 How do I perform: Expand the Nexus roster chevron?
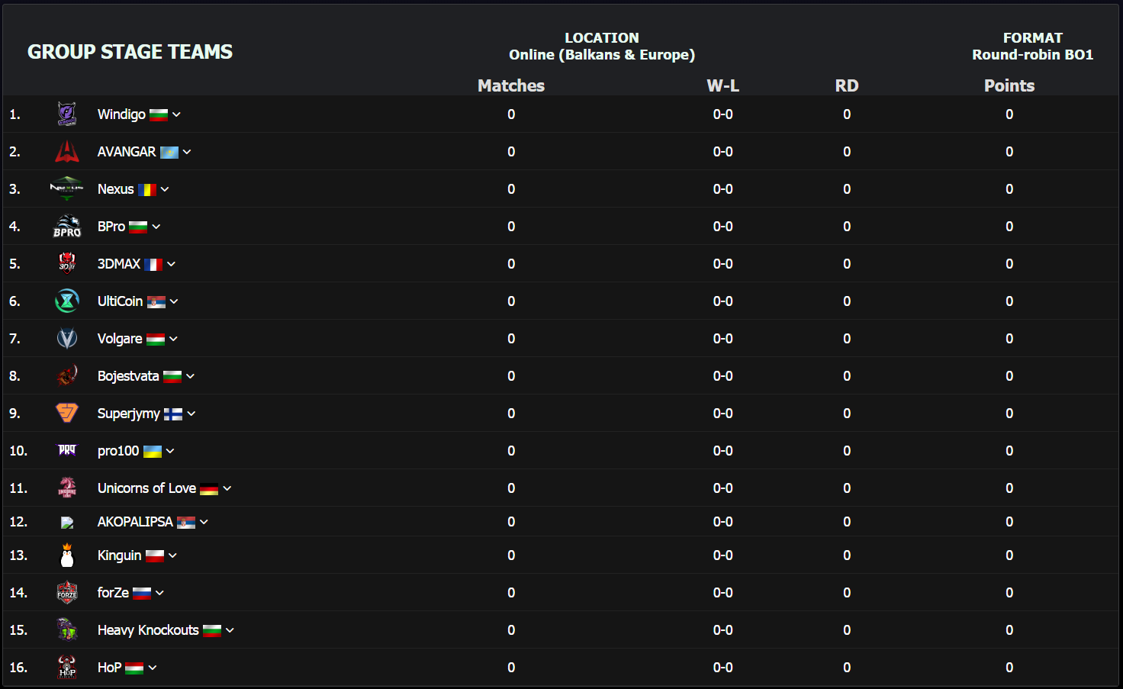165,189
